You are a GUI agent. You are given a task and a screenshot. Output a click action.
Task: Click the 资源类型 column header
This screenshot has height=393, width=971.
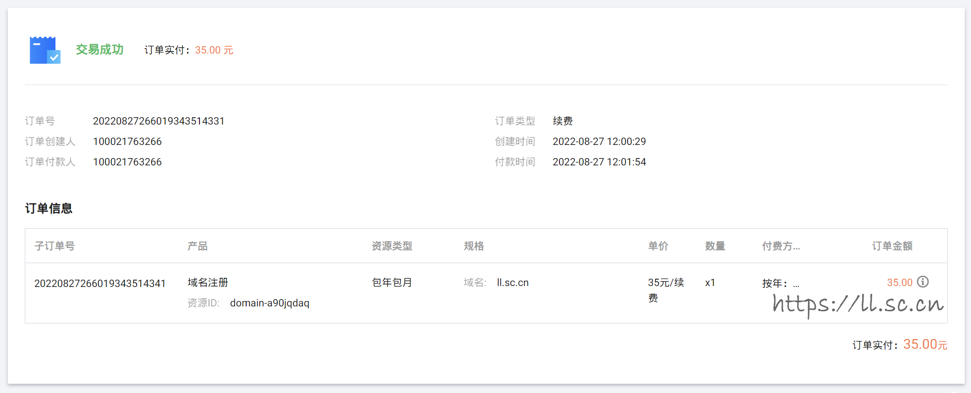point(392,246)
